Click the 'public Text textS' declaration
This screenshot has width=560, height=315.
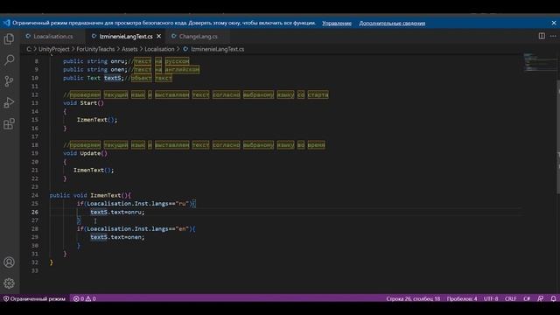pos(94,78)
